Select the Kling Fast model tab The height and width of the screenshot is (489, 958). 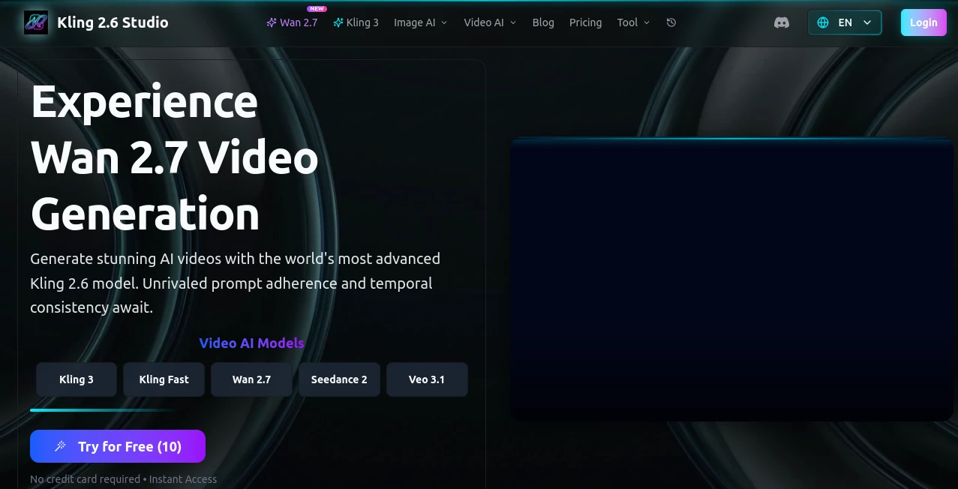tap(164, 379)
